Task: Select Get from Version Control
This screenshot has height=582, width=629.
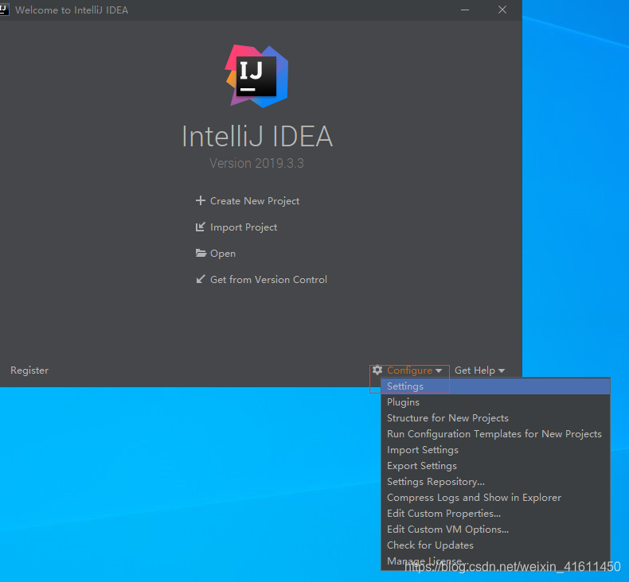Action: [x=268, y=280]
